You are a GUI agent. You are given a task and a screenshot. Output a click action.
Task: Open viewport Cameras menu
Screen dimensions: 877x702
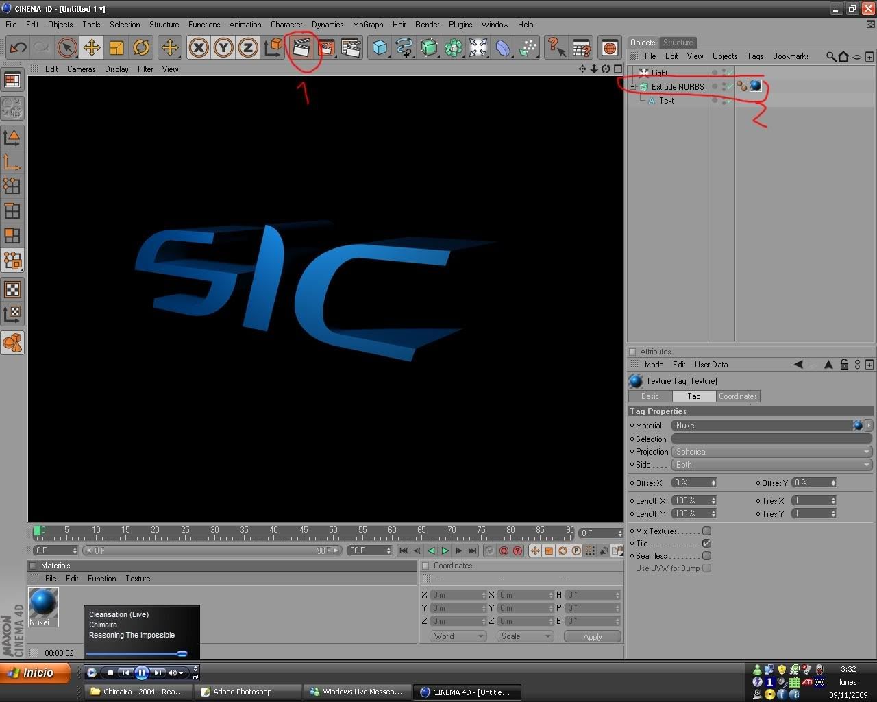tap(81, 69)
